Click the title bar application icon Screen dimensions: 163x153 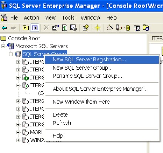4,6
